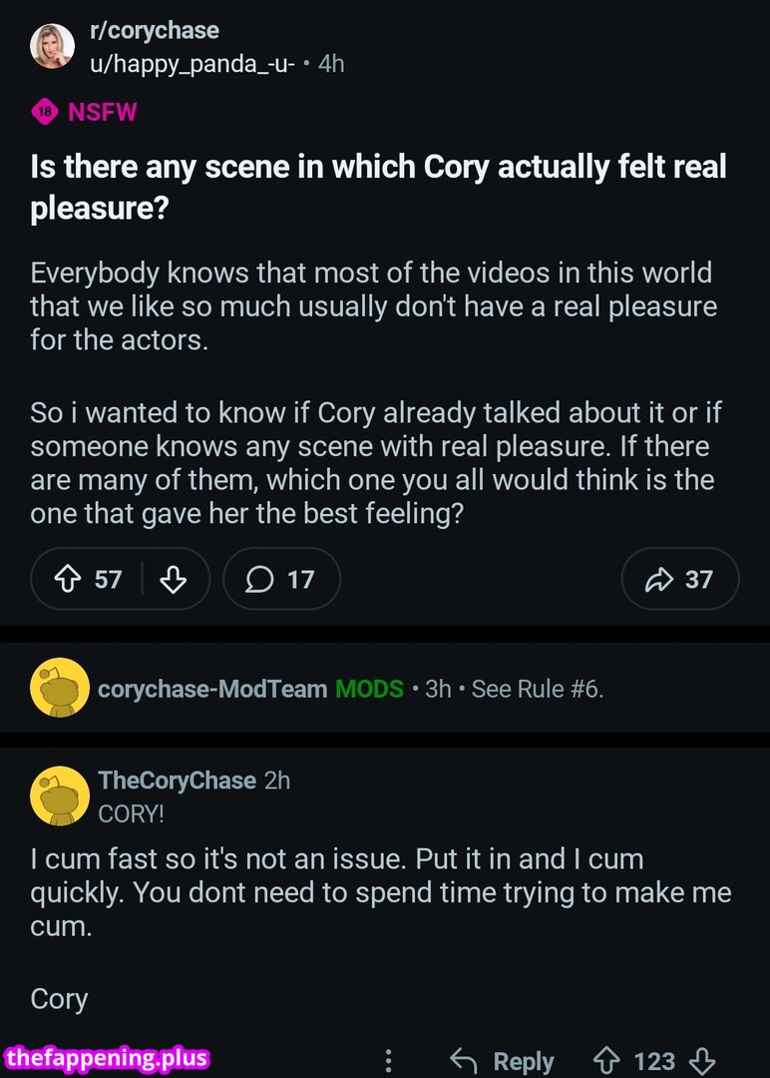Upvote the post with 57 votes

pos(69,580)
